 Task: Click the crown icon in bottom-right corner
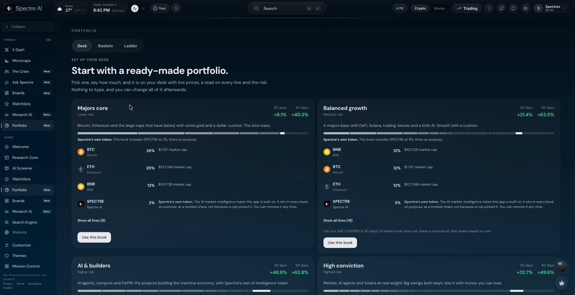point(562,283)
